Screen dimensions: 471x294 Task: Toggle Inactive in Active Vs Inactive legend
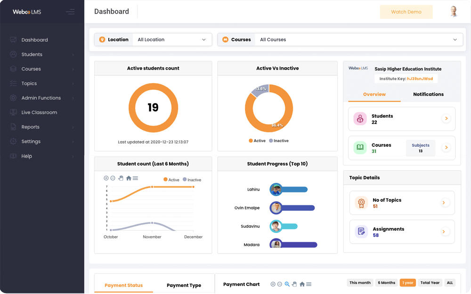tap(279, 141)
